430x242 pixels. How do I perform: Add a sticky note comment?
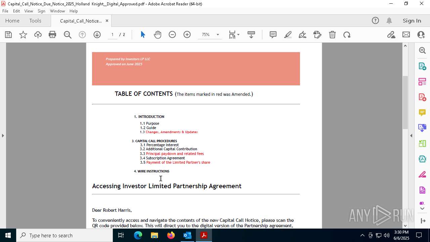[x=273, y=35]
